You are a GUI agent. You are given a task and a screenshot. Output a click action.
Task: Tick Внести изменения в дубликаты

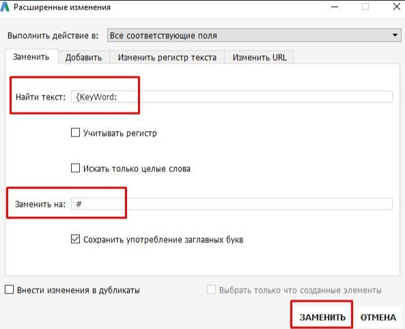[x=10, y=289]
